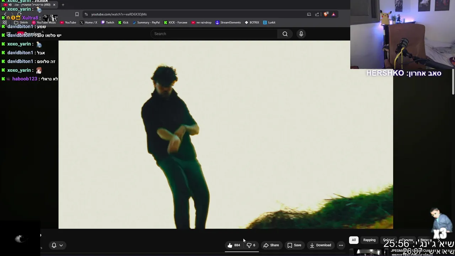Open the Lurkit bookmark

(x=269, y=22)
